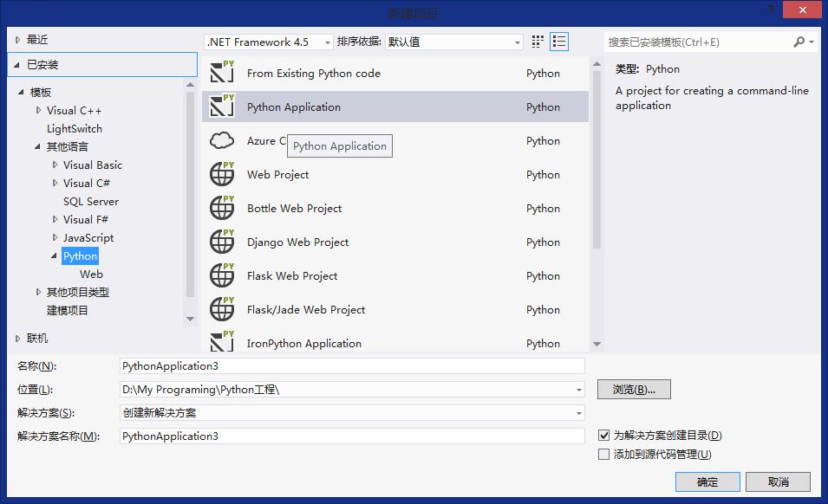Click the tree panel scroll down arrow
This screenshot has height=504, width=828.
(190, 319)
